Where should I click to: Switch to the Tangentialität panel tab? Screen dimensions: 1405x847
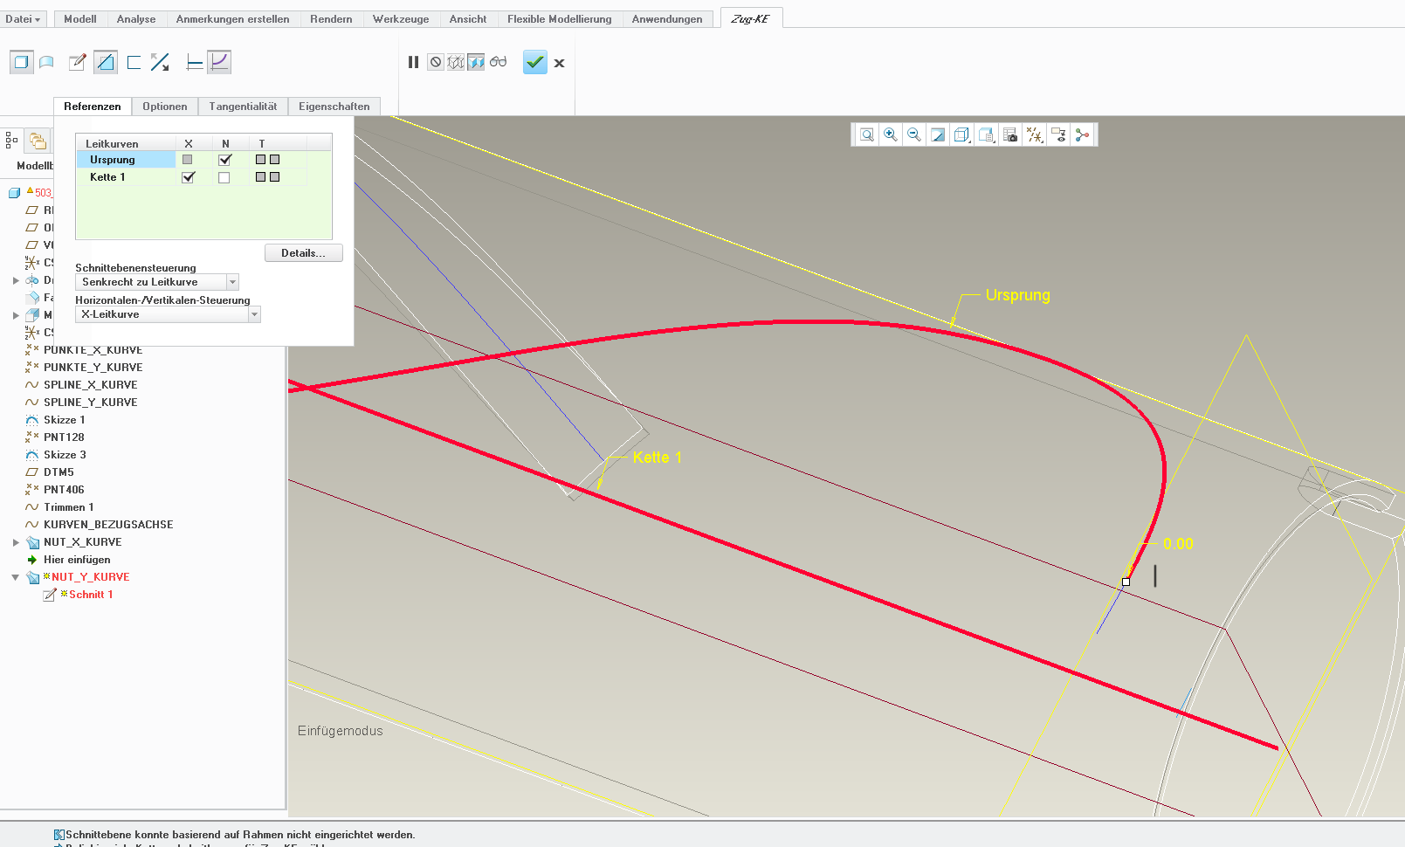[x=243, y=107]
